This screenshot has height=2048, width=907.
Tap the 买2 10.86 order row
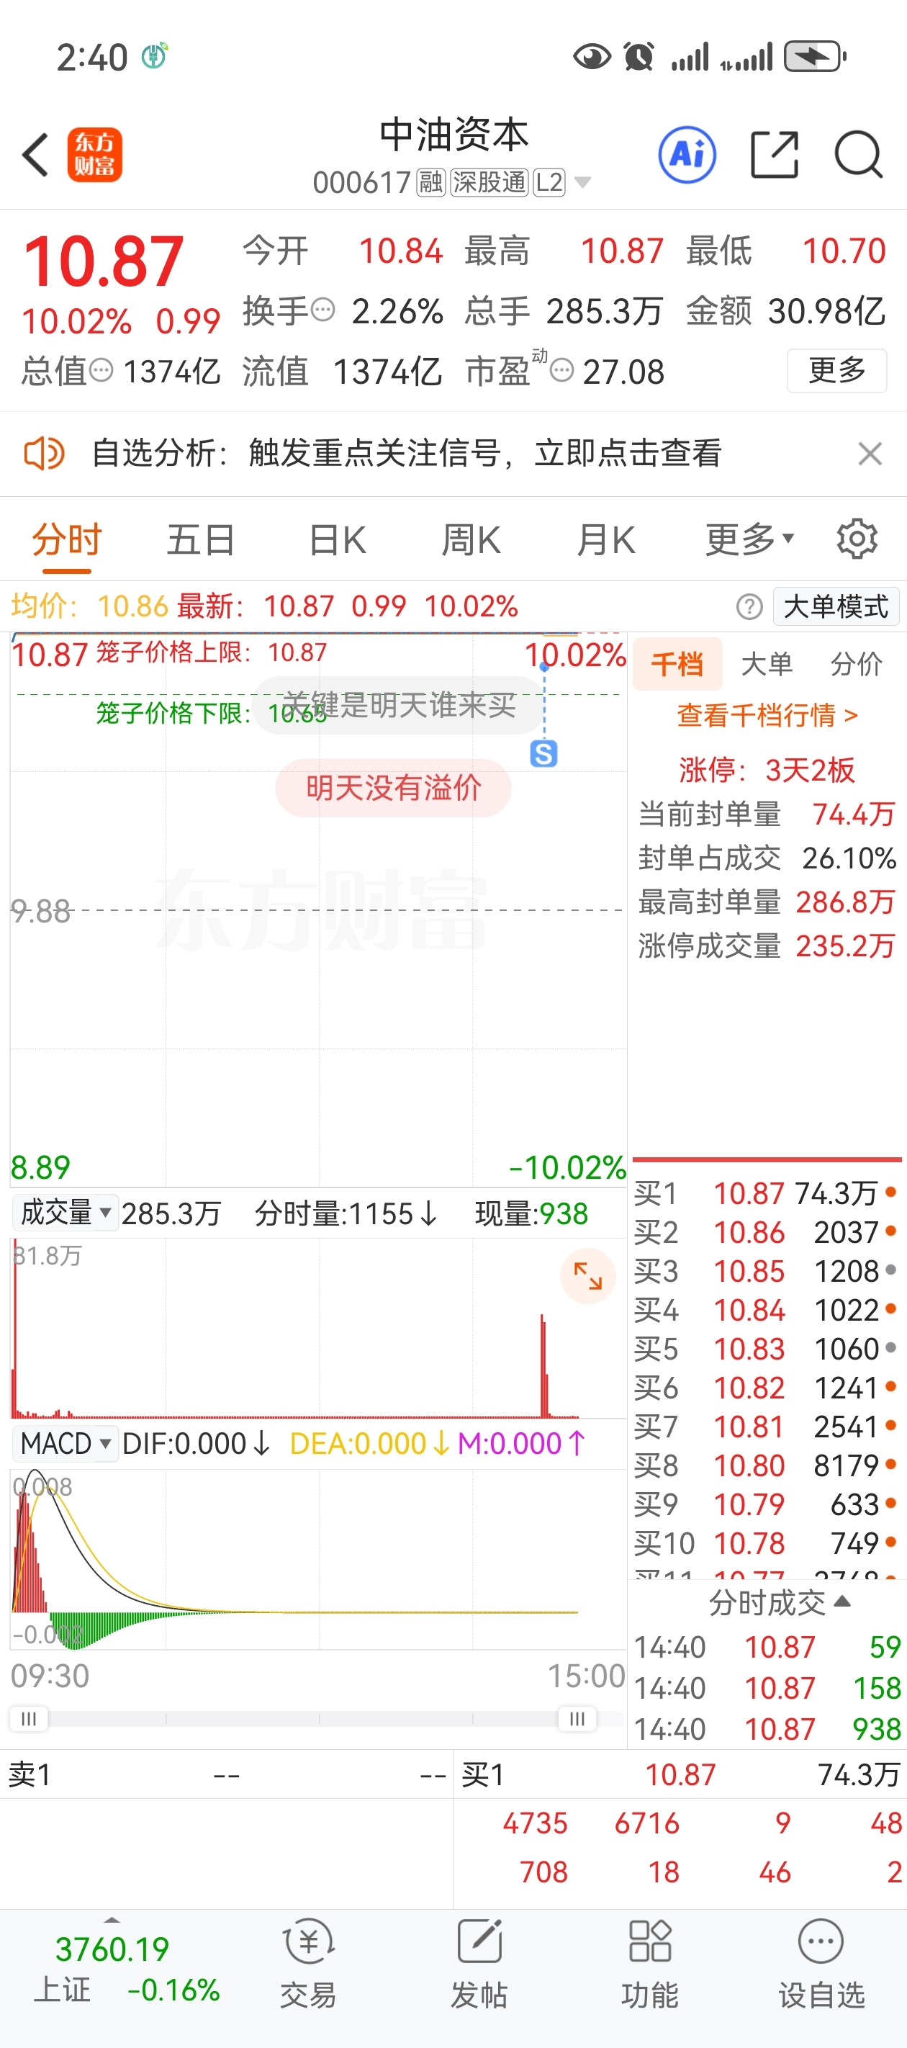[767, 1231]
